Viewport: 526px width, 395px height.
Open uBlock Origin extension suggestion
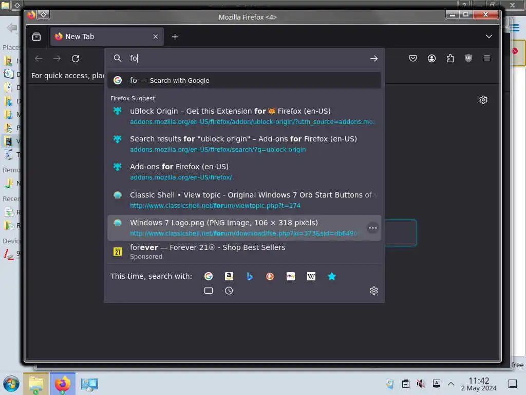[x=244, y=116]
